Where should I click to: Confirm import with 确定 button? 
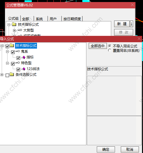tap(106, 150)
